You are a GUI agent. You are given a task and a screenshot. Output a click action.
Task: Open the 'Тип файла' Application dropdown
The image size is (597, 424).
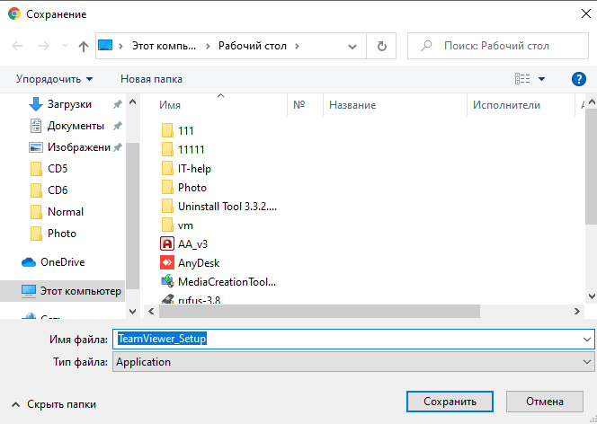point(353,362)
